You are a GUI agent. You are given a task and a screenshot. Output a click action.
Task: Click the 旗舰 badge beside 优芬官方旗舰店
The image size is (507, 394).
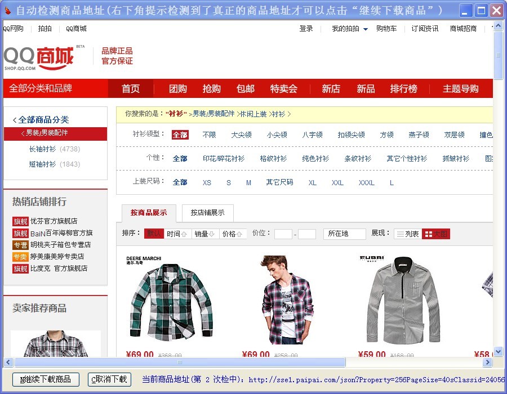point(20,221)
